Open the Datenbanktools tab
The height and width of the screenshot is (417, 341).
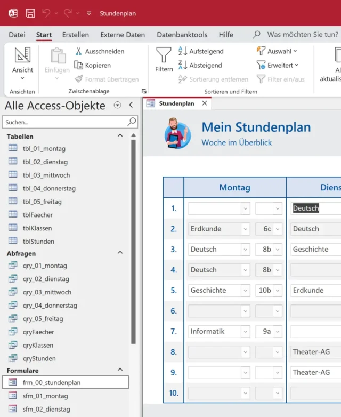[182, 35]
